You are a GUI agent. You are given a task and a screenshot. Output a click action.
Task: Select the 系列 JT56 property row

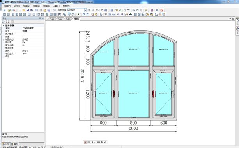point(23,28)
